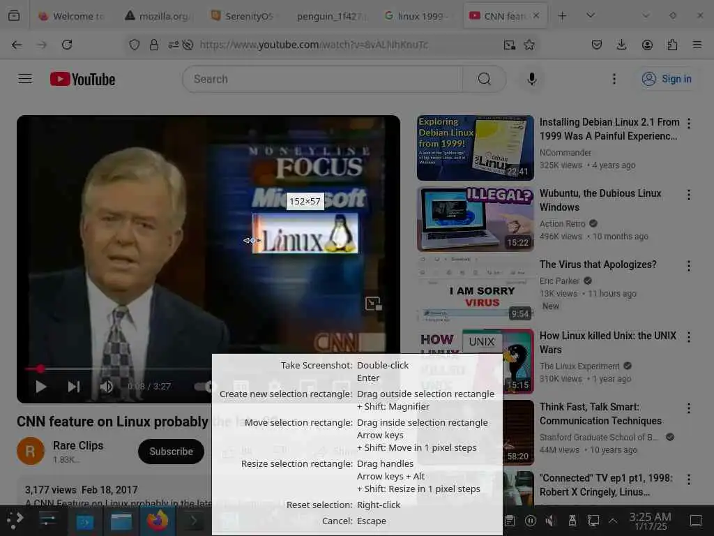The height and width of the screenshot is (536, 714).
Task: Skip to next video button
Action: pos(74,387)
